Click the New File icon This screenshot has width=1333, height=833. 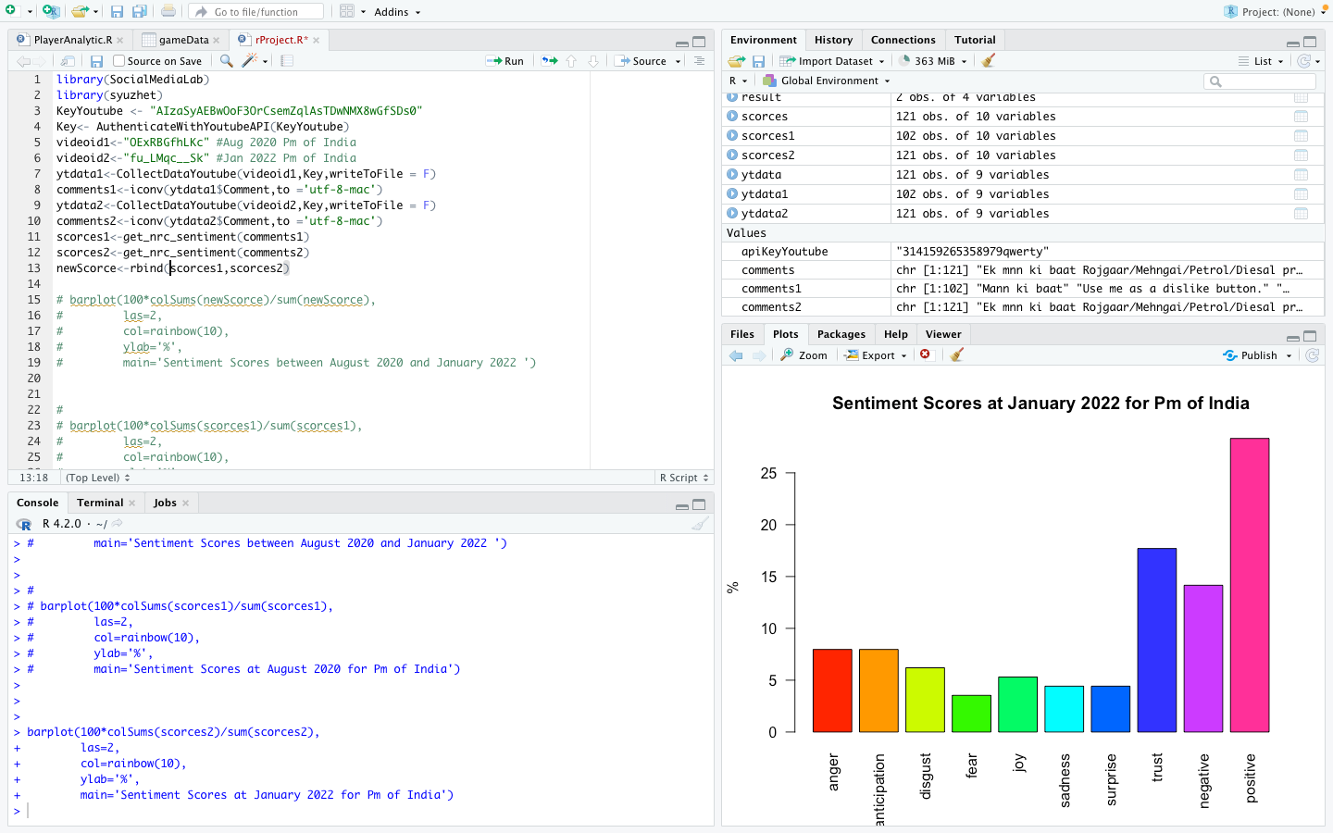pyautogui.click(x=10, y=11)
